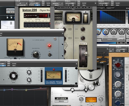Screen dimensions: 129x106
Task: Open the 1073 plug-in selector
Action: point(112,51)
